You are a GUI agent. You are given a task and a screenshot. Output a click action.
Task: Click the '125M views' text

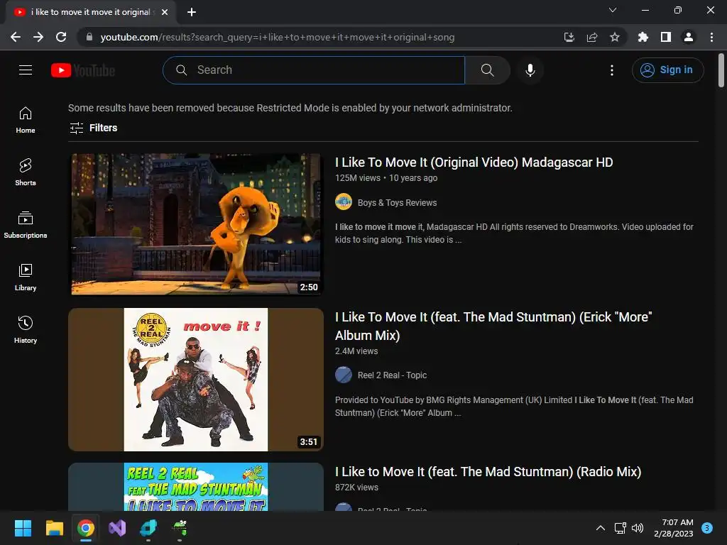(358, 178)
